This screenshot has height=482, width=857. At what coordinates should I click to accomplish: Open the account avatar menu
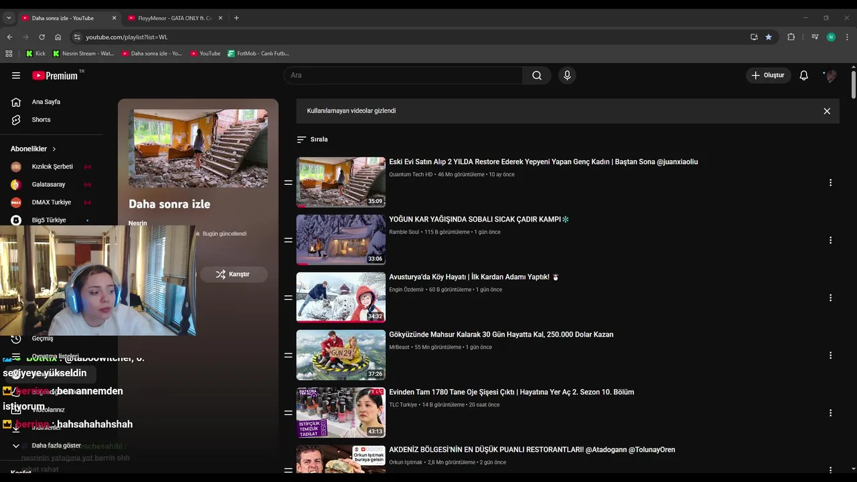pyautogui.click(x=831, y=76)
